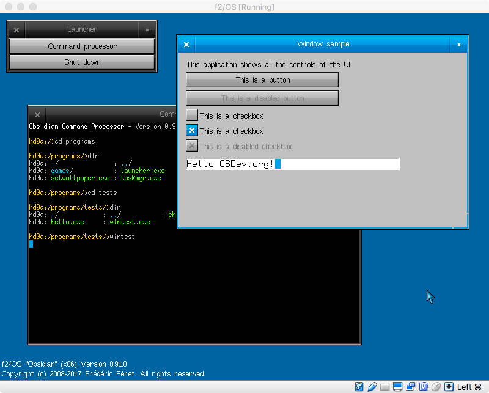Click 'games/' in the terminal listing
489x393 pixels.
click(x=62, y=171)
